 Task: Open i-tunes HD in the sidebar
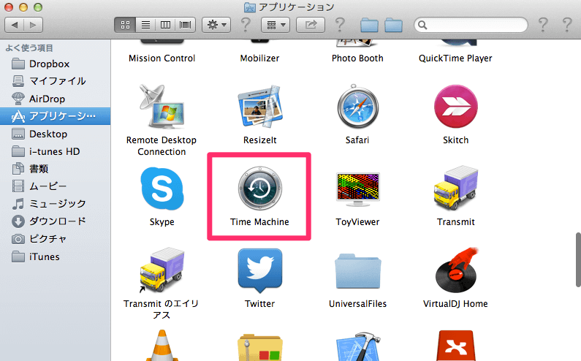coord(56,151)
